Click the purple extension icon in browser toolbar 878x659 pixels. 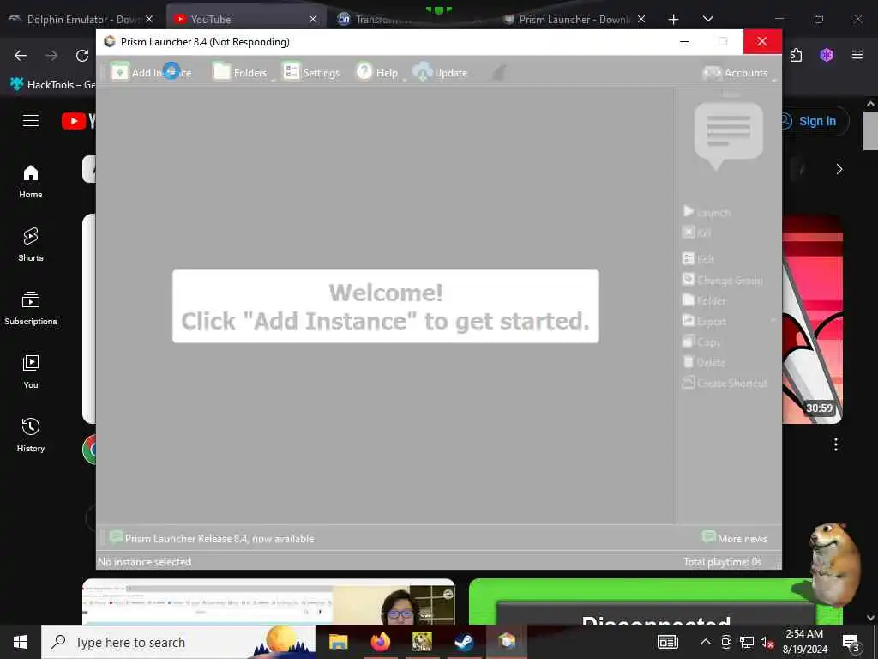[827, 55]
